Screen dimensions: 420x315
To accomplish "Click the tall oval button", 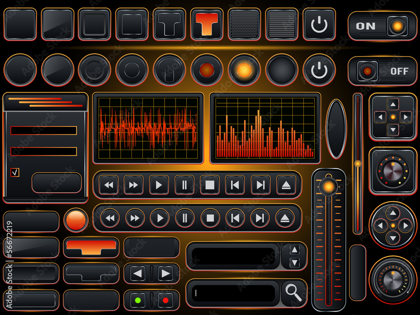I will (336, 129).
